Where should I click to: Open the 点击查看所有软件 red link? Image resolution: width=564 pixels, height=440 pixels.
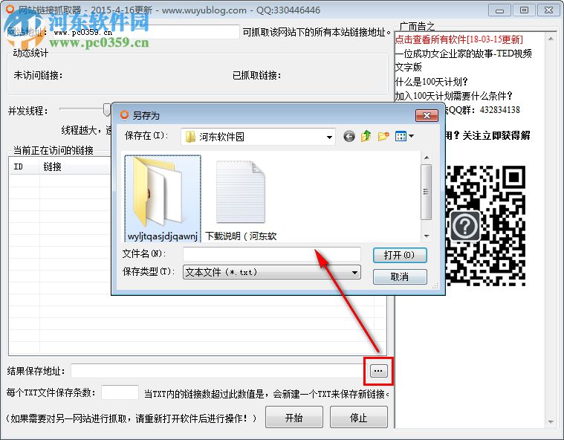coord(458,39)
